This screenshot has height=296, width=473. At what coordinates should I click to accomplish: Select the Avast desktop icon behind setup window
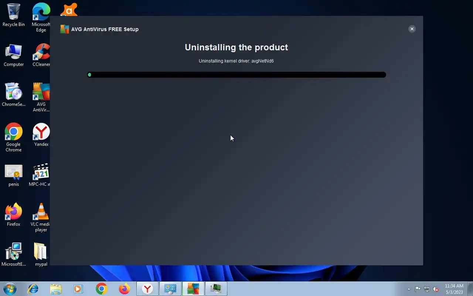click(69, 9)
